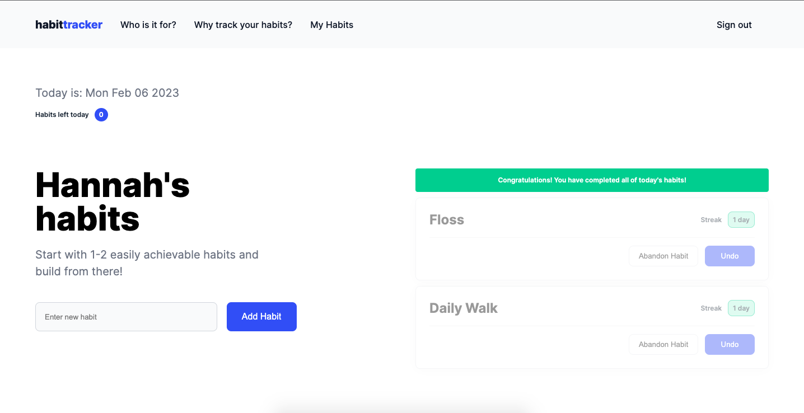Click the 'Enter new habit' input field
This screenshot has width=804, height=413.
pos(126,316)
